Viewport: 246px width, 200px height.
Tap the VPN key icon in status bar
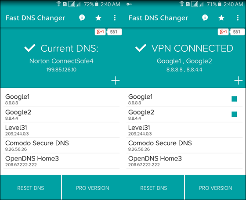(x=129, y=4)
